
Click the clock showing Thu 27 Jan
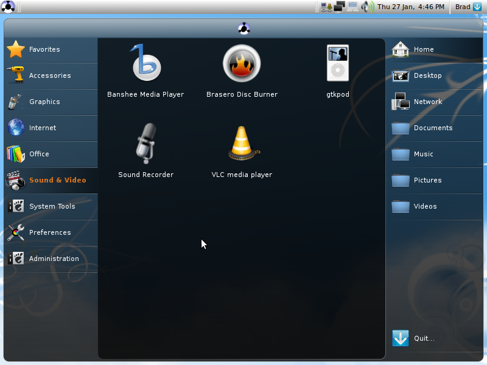click(x=410, y=7)
